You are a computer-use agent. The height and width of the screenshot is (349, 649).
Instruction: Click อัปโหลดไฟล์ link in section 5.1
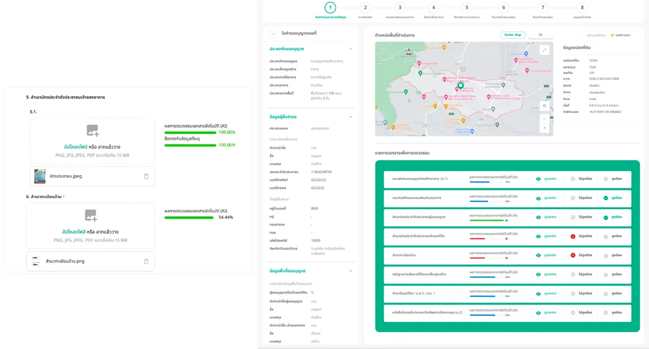click(75, 147)
